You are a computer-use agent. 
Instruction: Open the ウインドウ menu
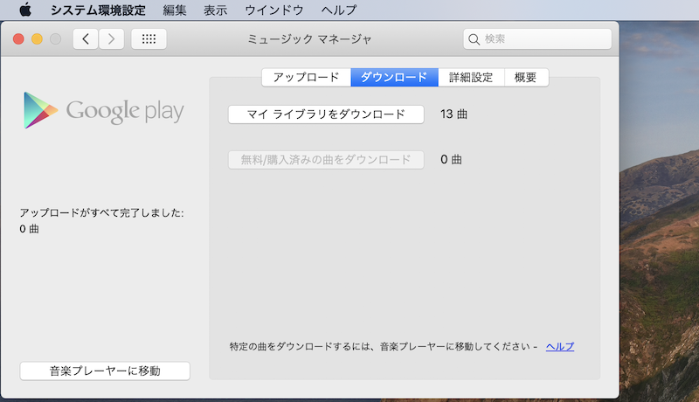click(x=274, y=10)
